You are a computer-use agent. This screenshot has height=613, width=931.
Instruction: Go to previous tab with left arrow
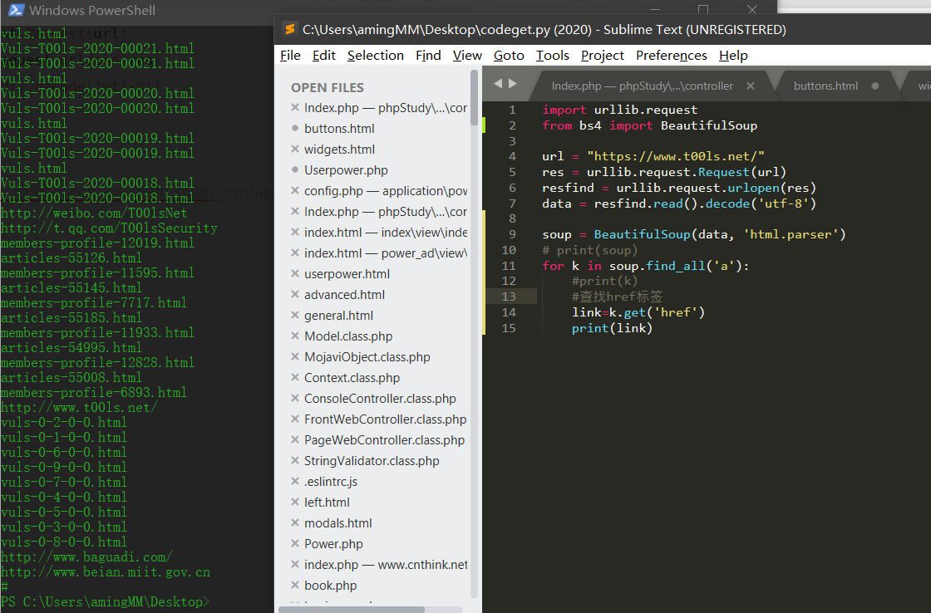tap(498, 84)
